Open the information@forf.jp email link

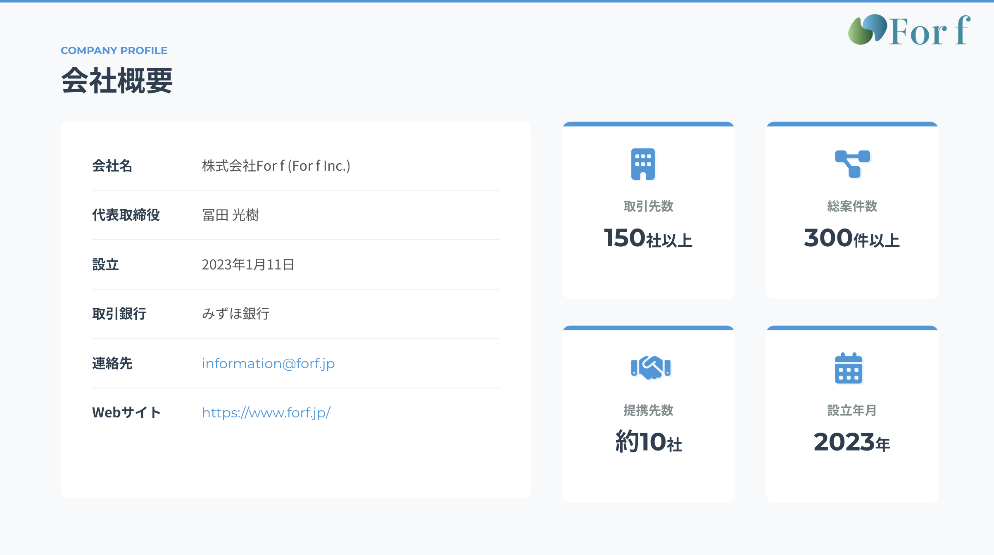pos(268,363)
